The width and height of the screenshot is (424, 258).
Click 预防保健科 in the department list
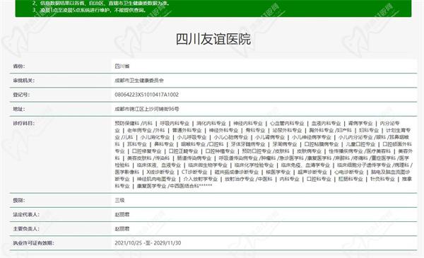click(126, 123)
